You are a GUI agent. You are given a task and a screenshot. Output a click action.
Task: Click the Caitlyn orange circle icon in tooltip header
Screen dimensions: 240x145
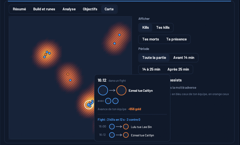(x=121, y=90)
